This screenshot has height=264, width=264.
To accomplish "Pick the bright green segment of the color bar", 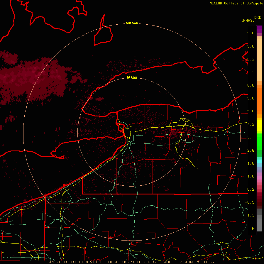I will tap(259, 141).
